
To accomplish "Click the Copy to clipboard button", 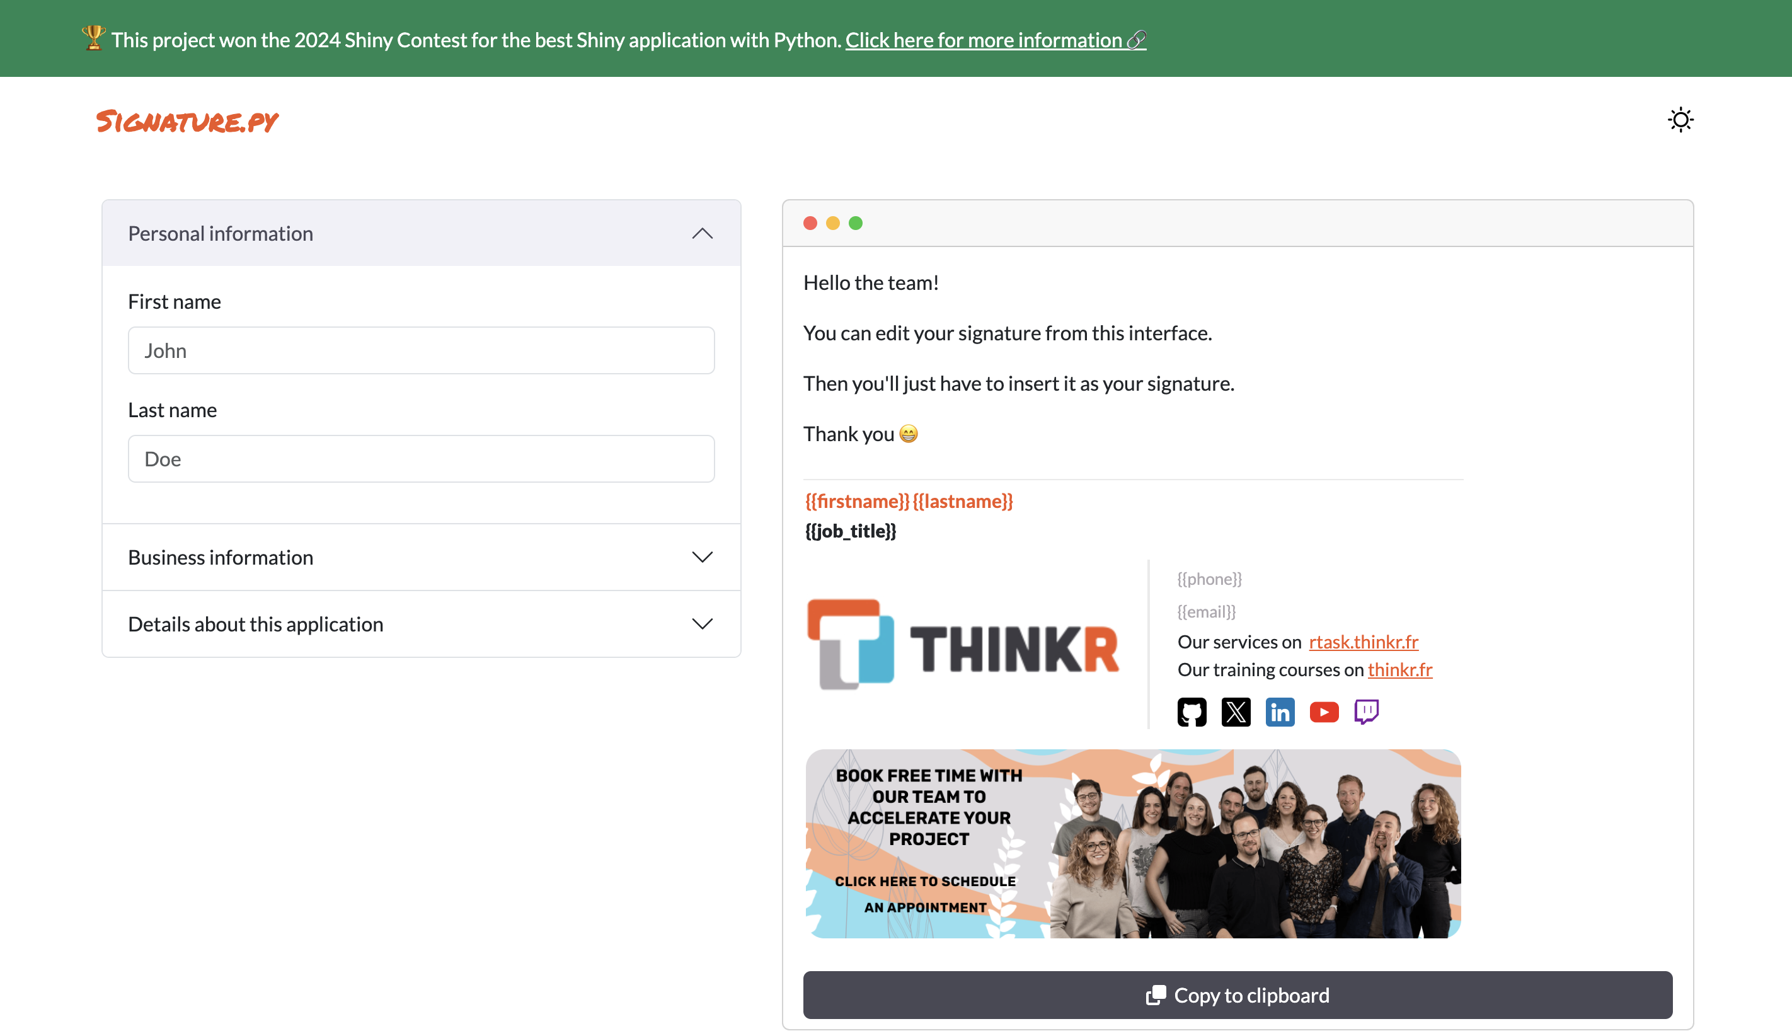I will (1237, 995).
